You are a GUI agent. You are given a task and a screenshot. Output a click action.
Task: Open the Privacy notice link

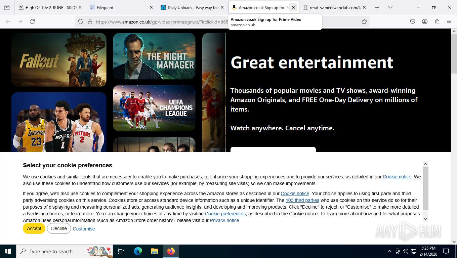pyautogui.click(x=224, y=220)
